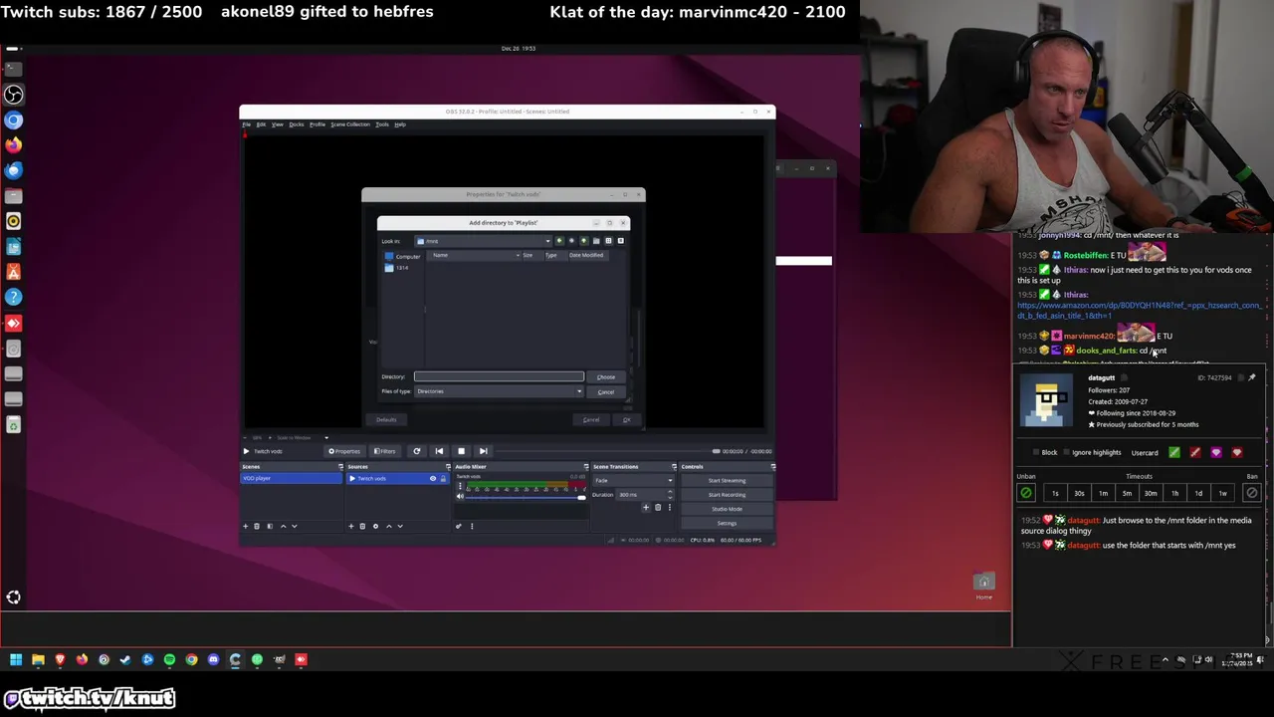The height and width of the screenshot is (717, 1274).
Task: Add a new scene
Action: click(x=246, y=526)
